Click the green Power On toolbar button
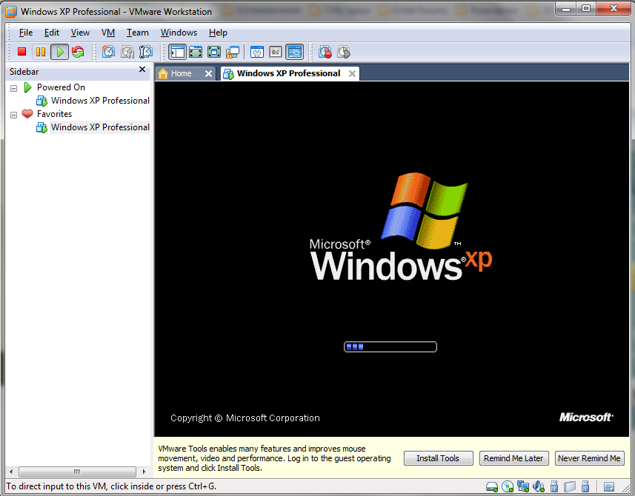Image resolution: width=635 pixels, height=496 pixels. (x=59, y=52)
